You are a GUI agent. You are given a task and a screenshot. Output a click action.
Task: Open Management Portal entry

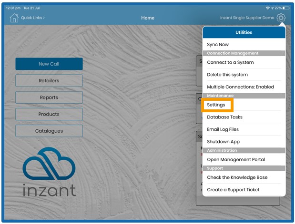tap(244, 159)
